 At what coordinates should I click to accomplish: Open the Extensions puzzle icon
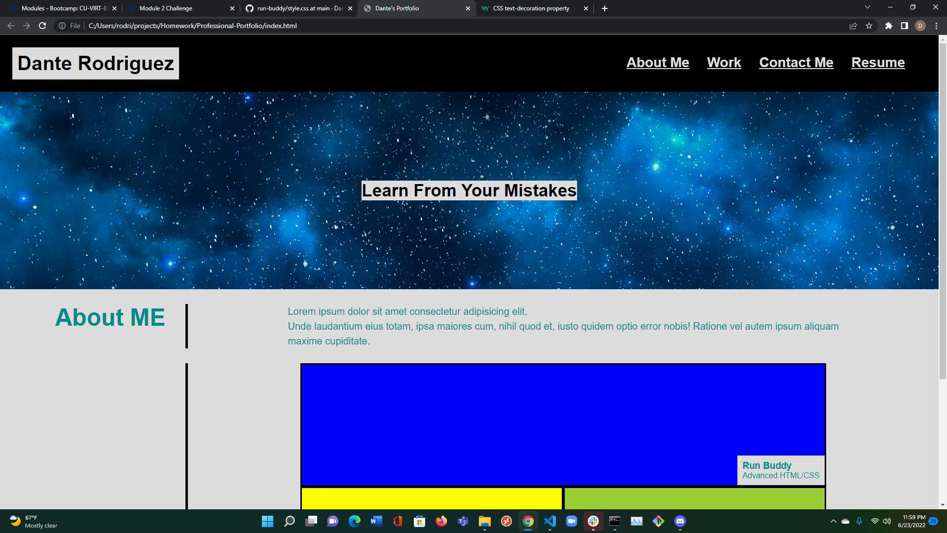click(x=888, y=26)
